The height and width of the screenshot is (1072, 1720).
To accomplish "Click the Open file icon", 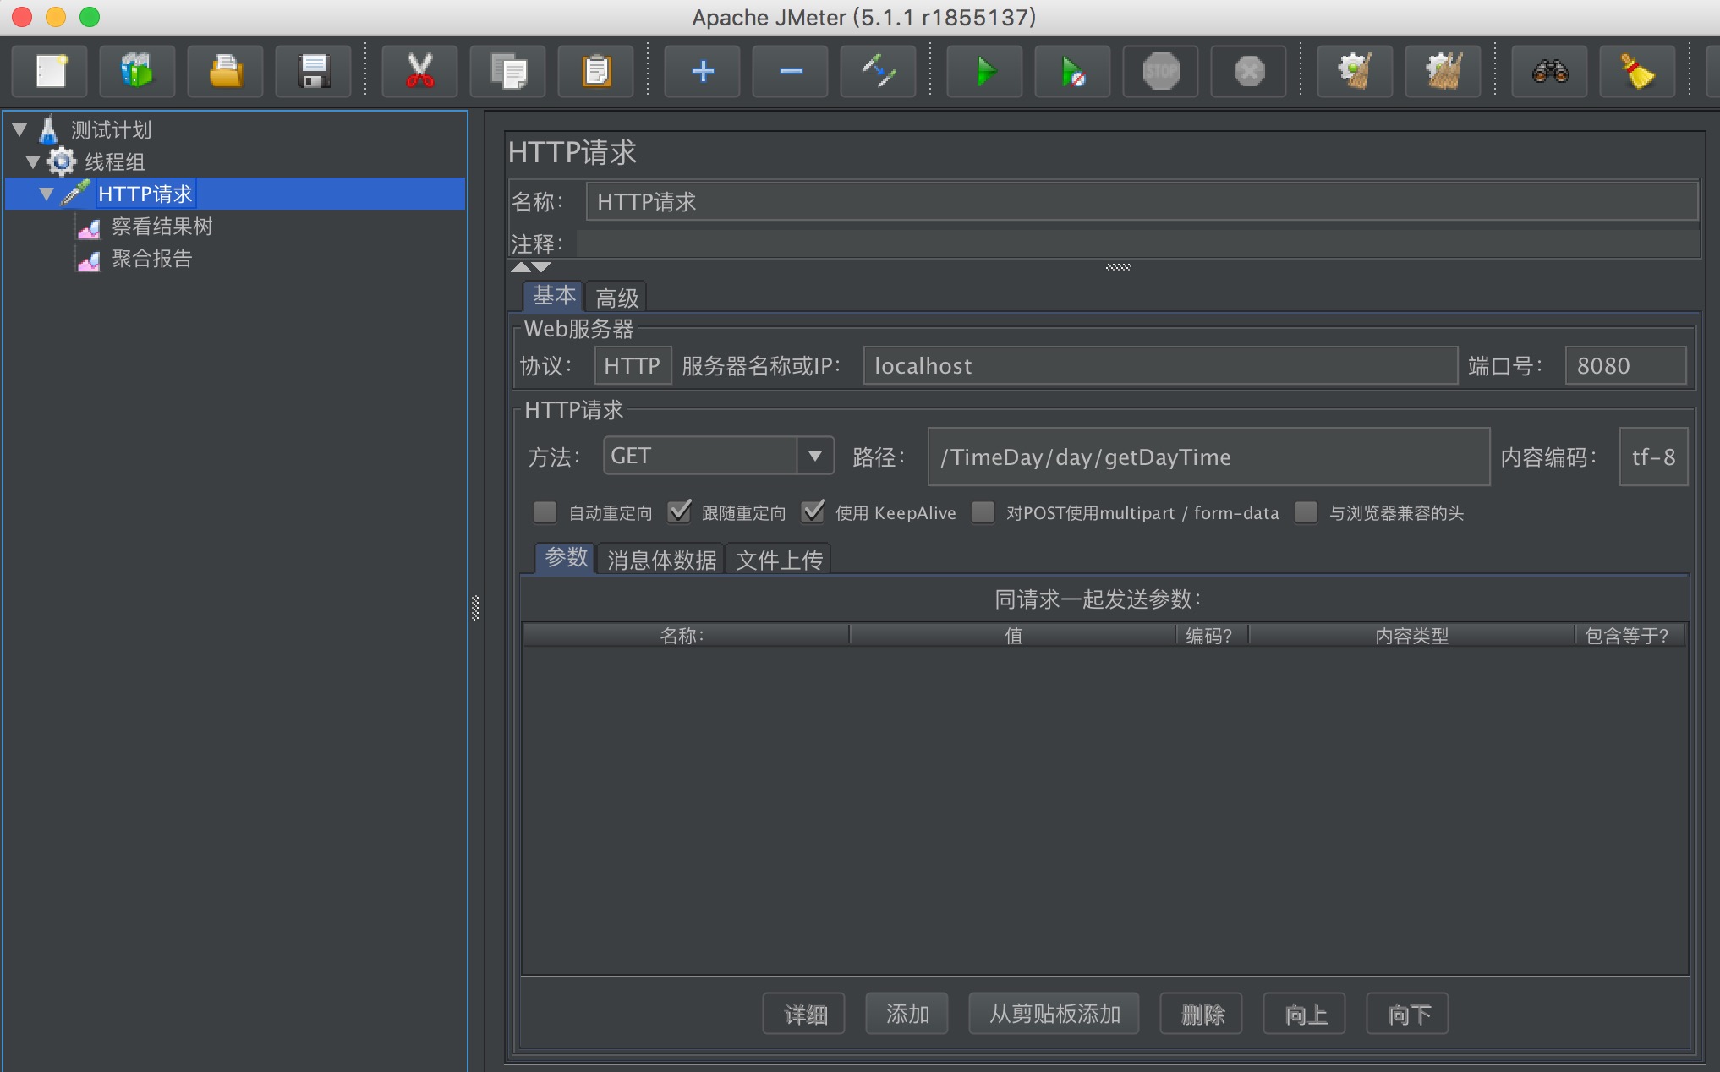I will [x=226, y=71].
